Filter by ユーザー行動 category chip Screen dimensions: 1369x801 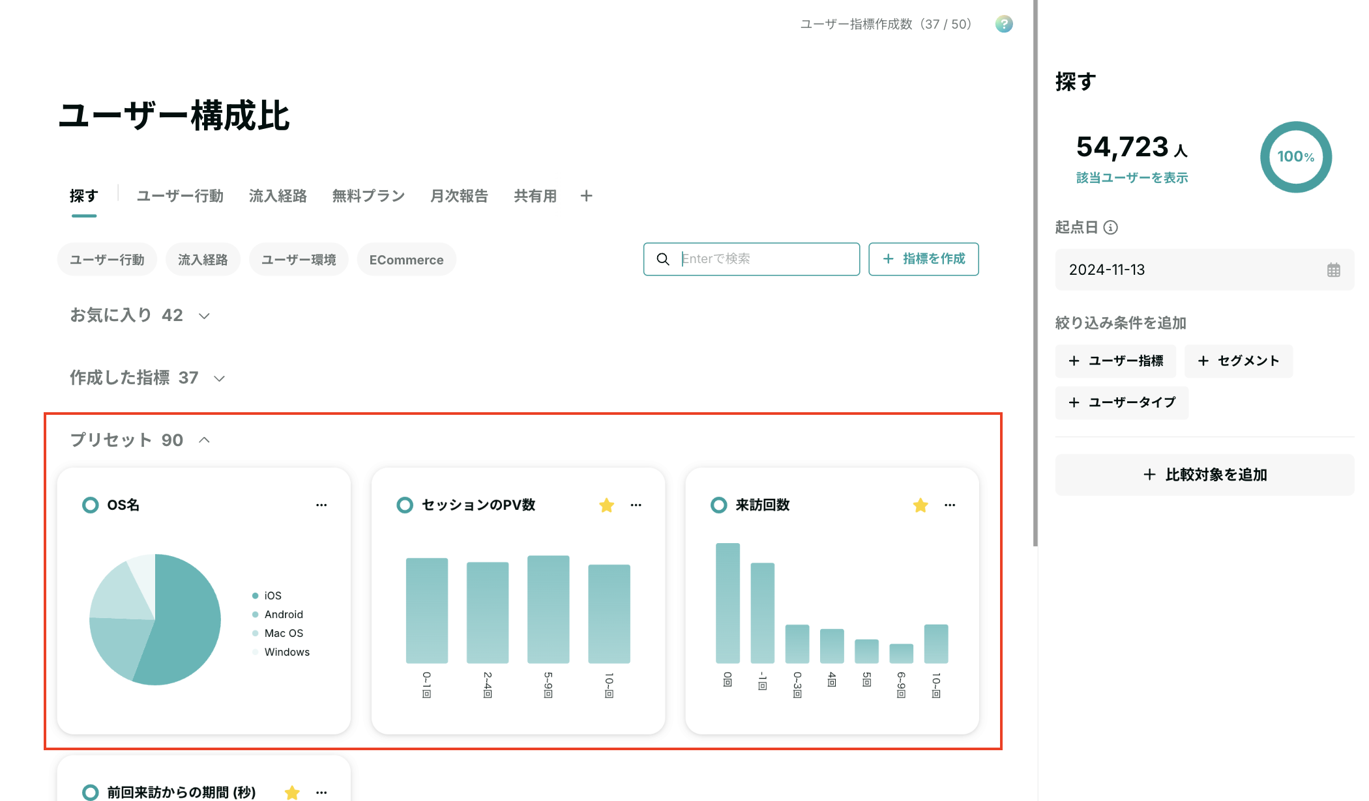tap(107, 259)
